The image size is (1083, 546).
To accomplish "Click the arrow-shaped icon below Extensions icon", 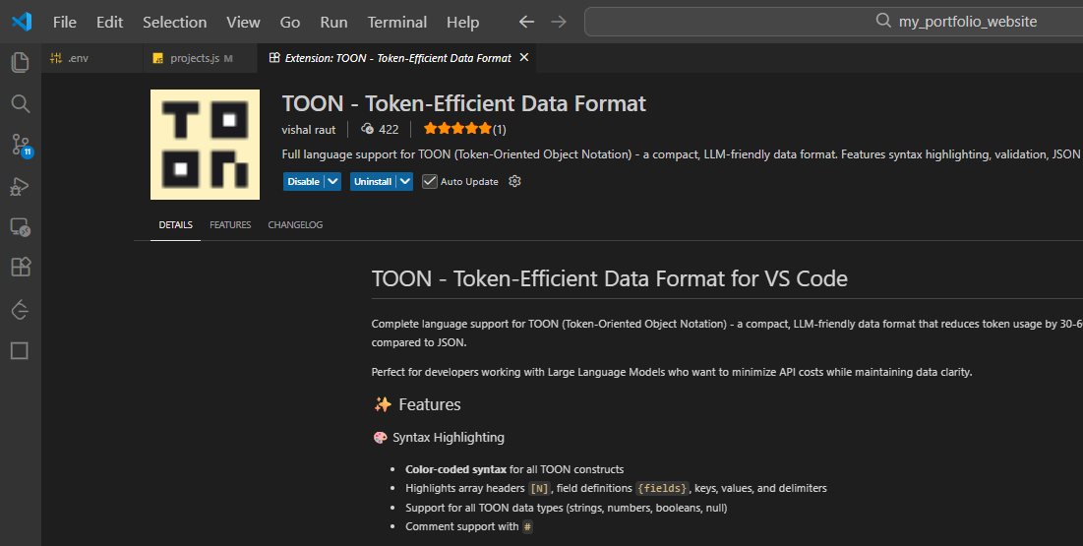I will pyautogui.click(x=20, y=310).
